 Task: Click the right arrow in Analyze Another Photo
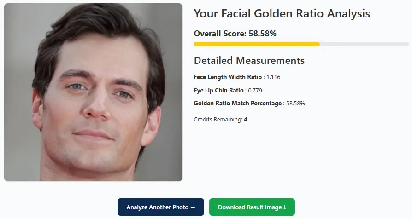[x=193, y=207]
